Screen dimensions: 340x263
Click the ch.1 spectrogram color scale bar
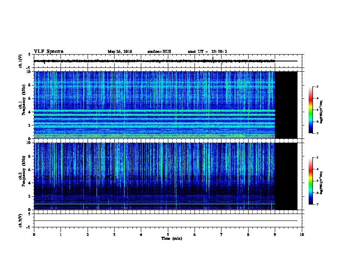click(310, 110)
